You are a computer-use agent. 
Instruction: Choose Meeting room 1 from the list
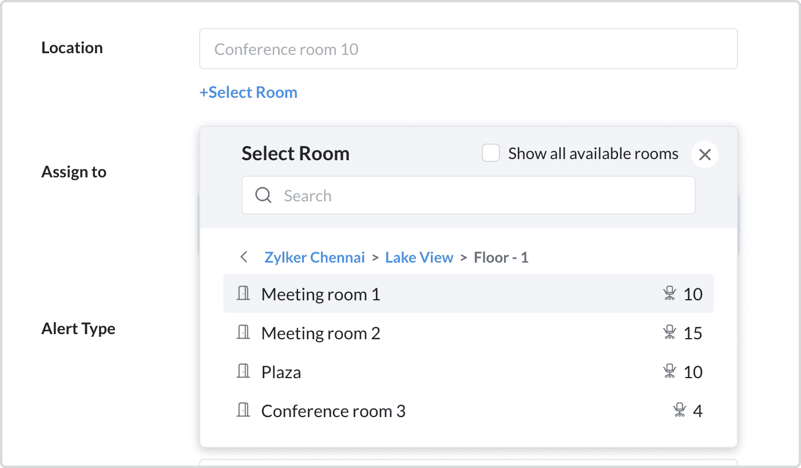[x=320, y=294]
